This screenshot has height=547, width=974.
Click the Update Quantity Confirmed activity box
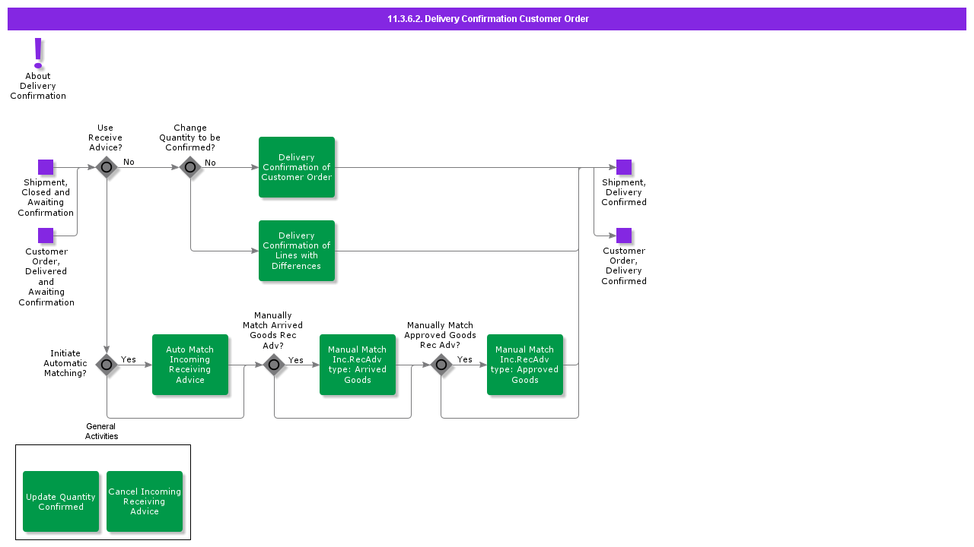[61, 501]
